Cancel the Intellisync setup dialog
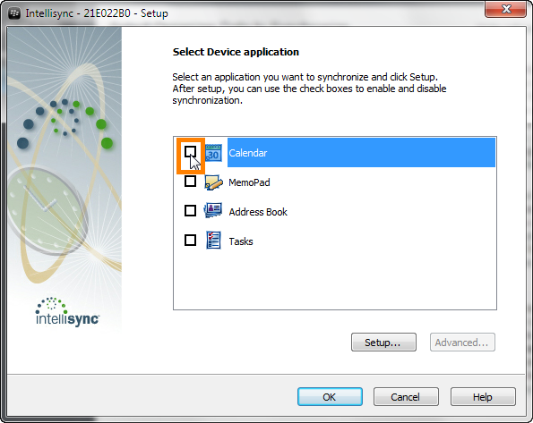Image resolution: width=533 pixels, height=423 pixels. point(406,397)
